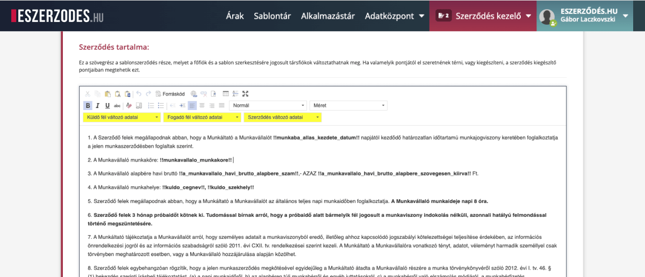
Task: Toggle italic text formatting
Action: 97,106
